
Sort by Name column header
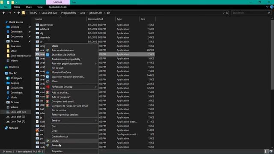(x=39, y=19)
